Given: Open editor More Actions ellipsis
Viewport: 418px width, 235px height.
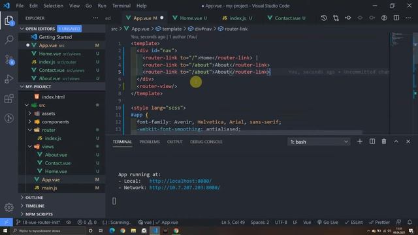Looking at the screenshot, I should coord(408,18).
